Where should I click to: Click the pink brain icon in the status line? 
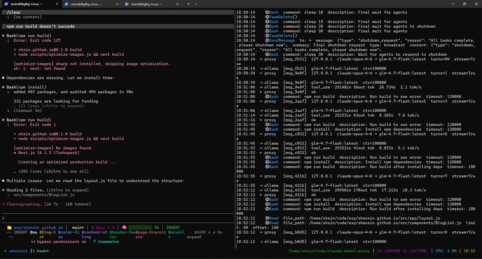point(124,228)
